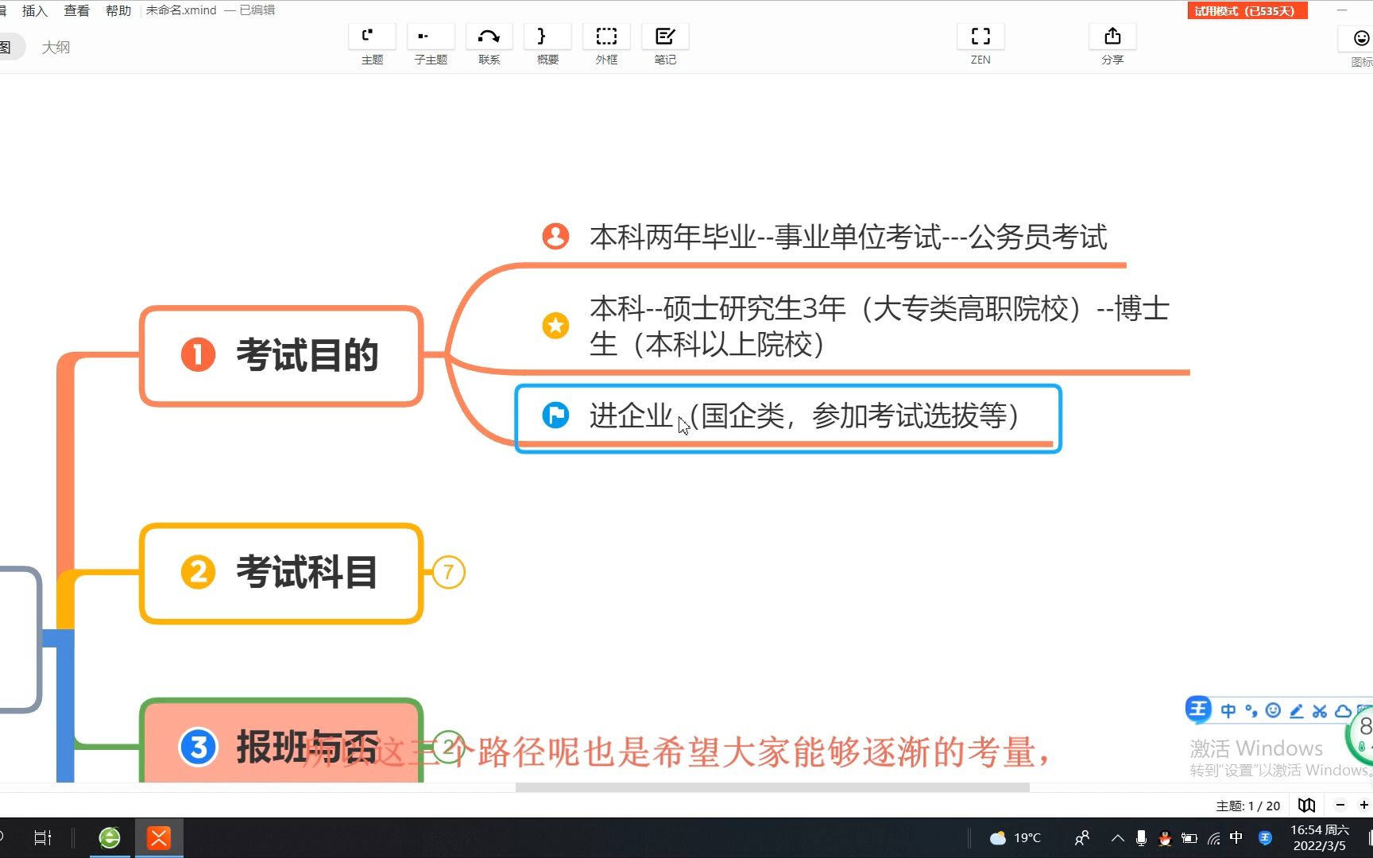This screenshot has height=858, width=1373.
Task: Select topic 本科两年毕业--事业单位考试---公务员考试
Action: pos(849,237)
